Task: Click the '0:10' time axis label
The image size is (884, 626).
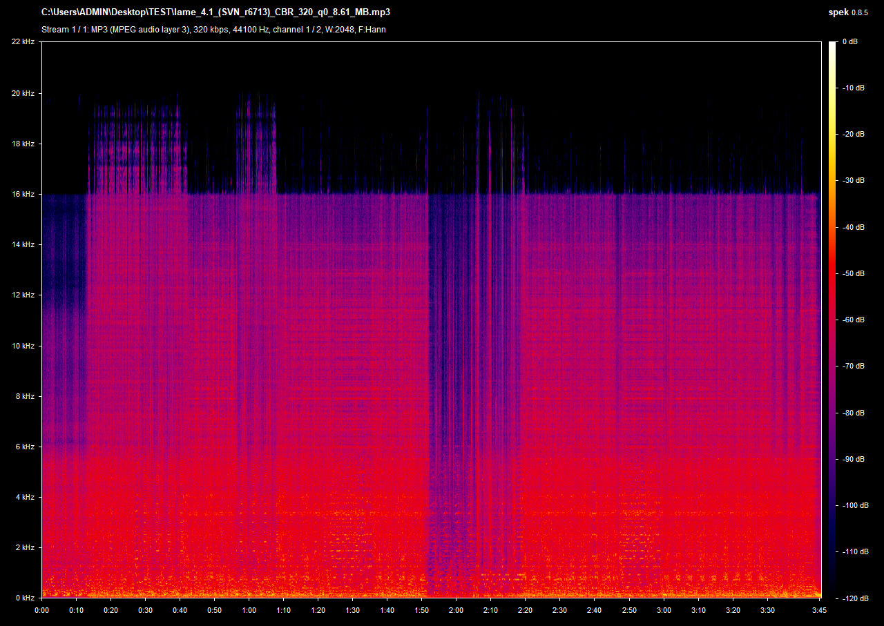Action: [x=76, y=610]
